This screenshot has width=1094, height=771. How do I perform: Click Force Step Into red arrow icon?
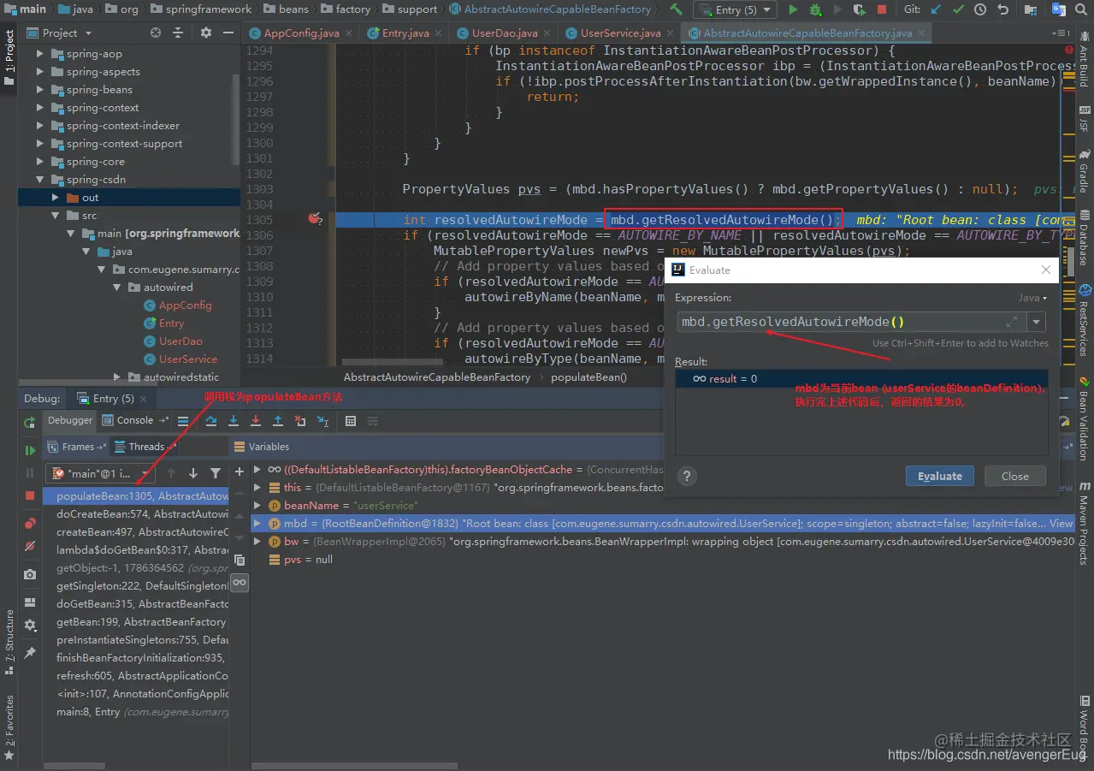click(x=256, y=421)
